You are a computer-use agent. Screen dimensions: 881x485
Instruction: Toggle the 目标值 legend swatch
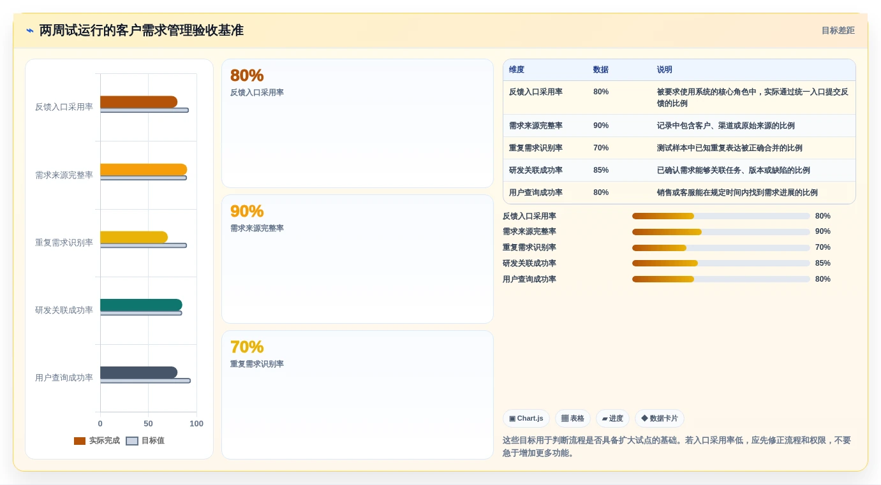click(132, 441)
